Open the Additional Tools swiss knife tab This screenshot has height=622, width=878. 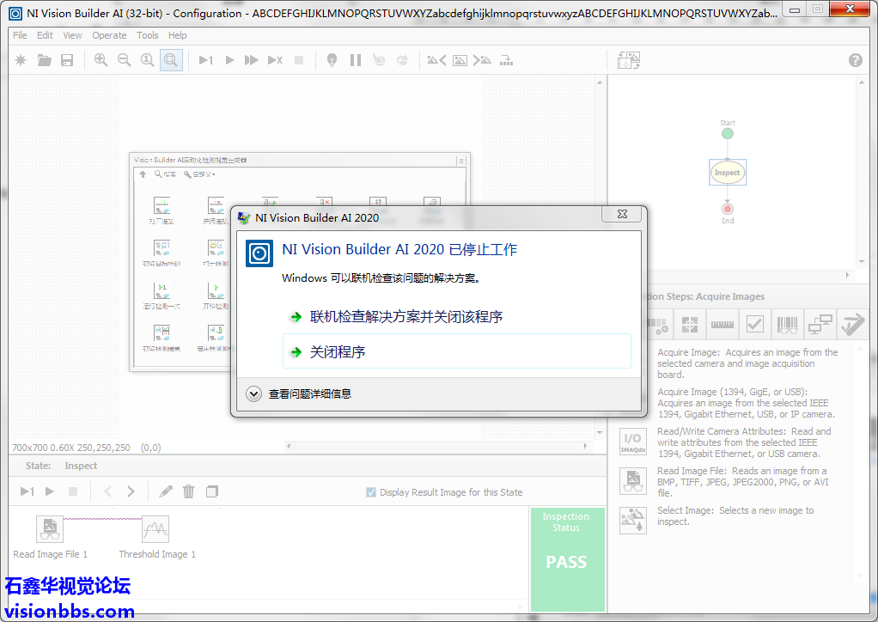(852, 324)
